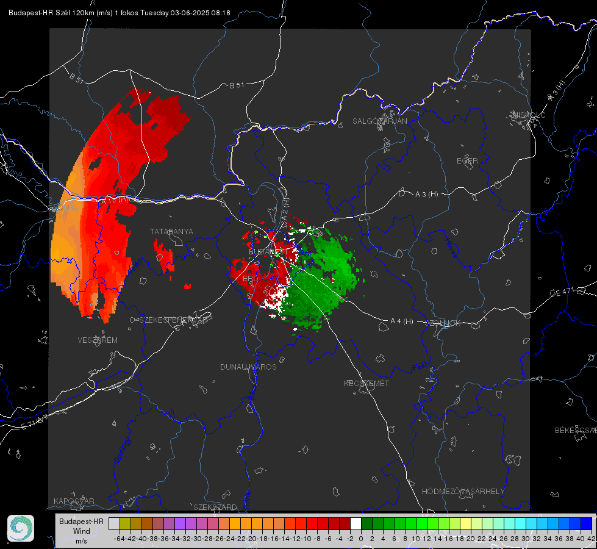597x549 pixels.
Task: Click the Somogy county label
Action: click(x=123, y=451)
